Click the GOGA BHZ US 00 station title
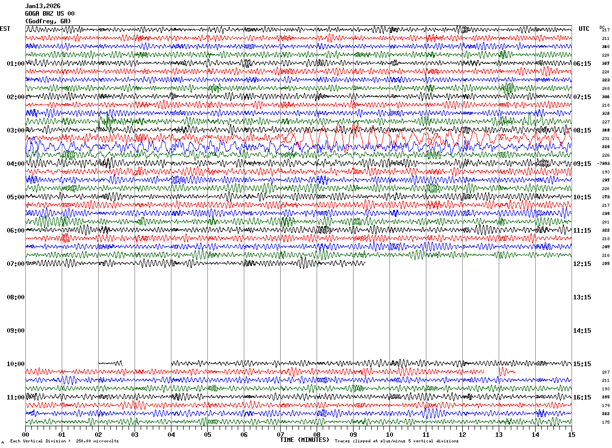612x448 pixels. click(x=50, y=14)
